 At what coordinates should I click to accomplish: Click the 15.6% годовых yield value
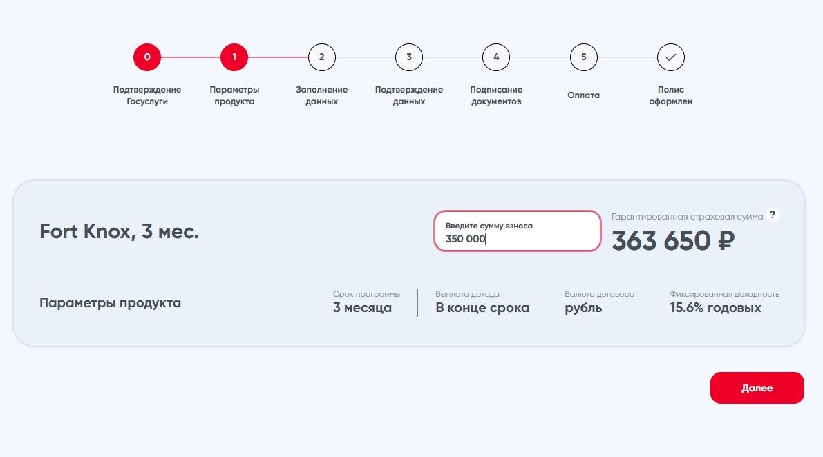[x=715, y=308]
